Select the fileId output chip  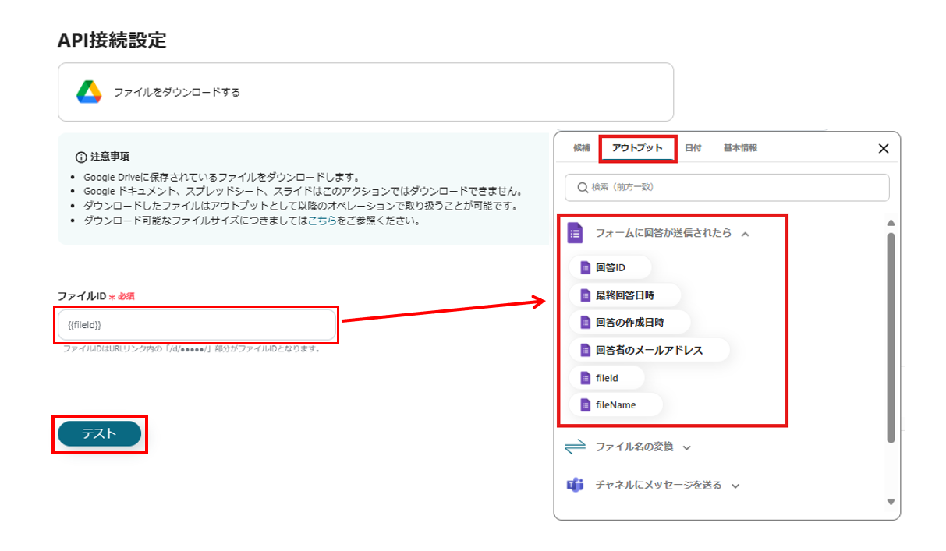[607, 378]
